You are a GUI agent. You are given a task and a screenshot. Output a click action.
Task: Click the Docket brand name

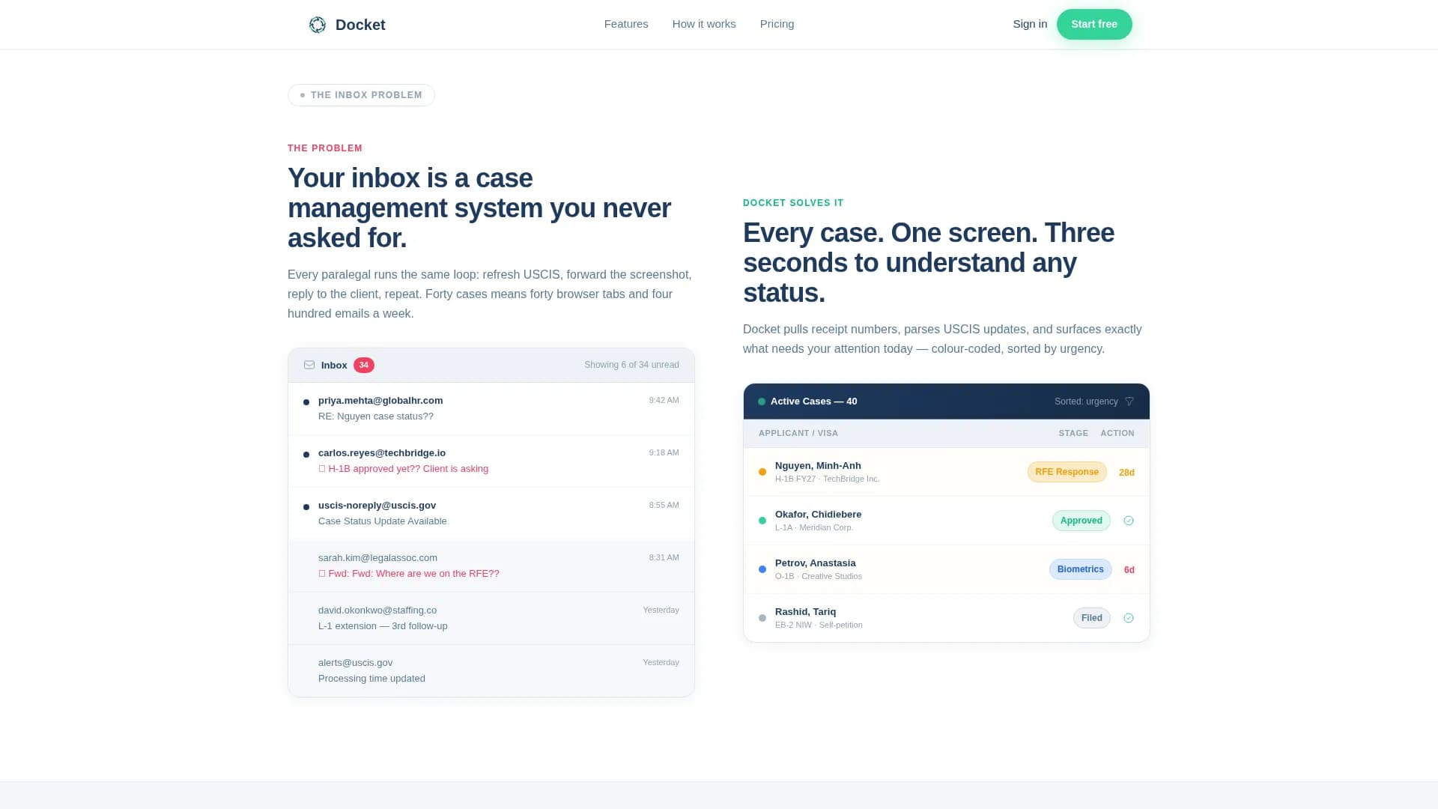(x=360, y=25)
